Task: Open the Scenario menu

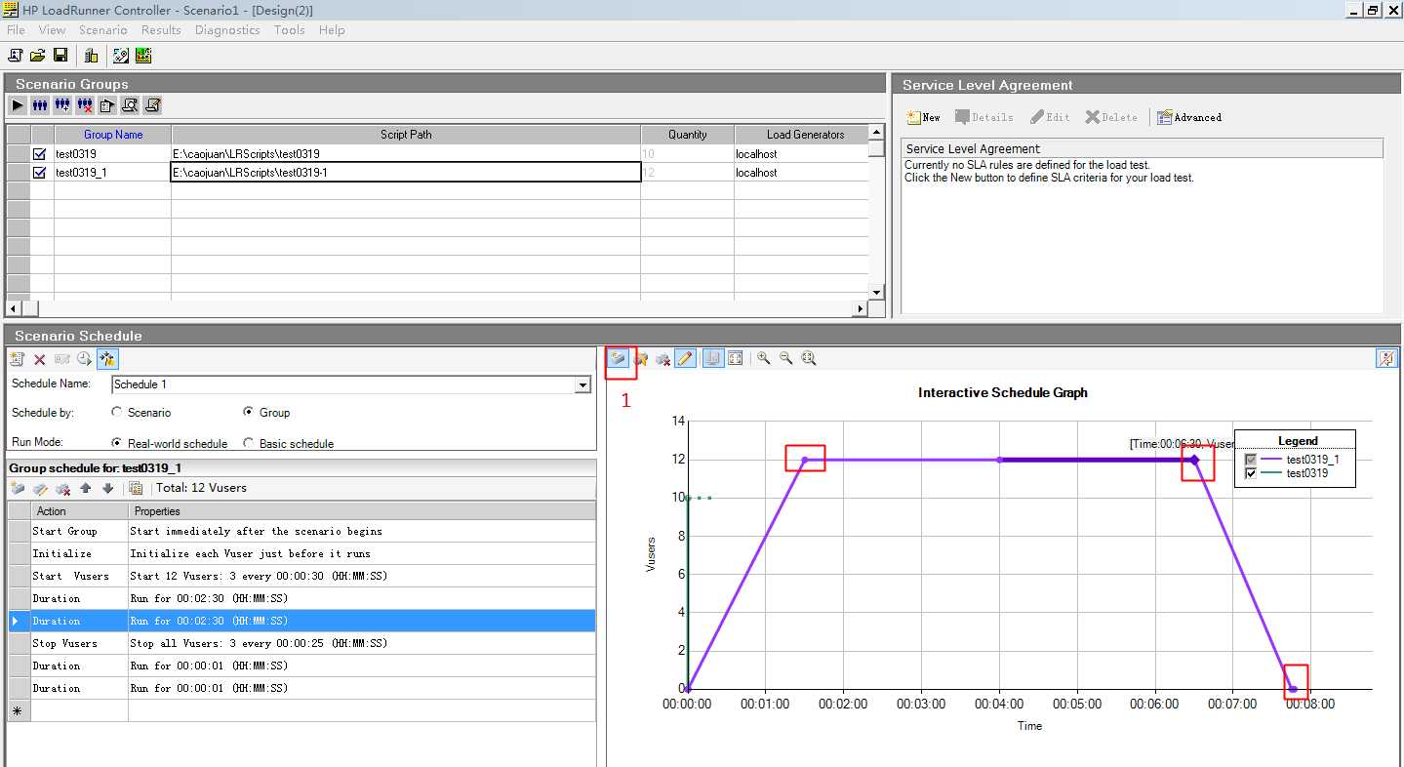Action: 103,30
